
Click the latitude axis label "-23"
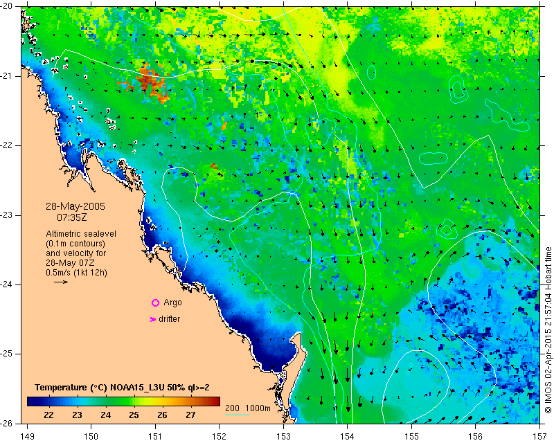pyautogui.click(x=6, y=215)
